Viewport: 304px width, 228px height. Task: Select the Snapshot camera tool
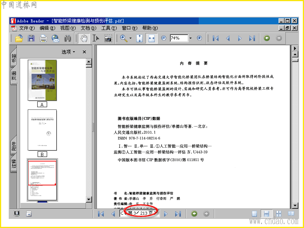108,38
